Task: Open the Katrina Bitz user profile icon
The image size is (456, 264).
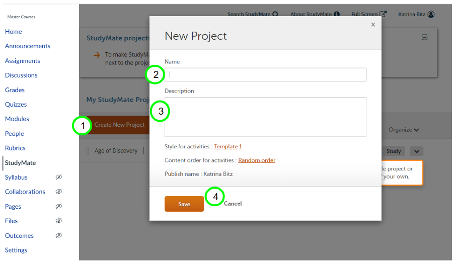Action: coord(431,15)
